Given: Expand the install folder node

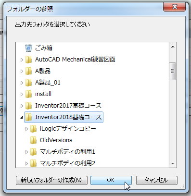Looking at the screenshot, I should [22, 94].
